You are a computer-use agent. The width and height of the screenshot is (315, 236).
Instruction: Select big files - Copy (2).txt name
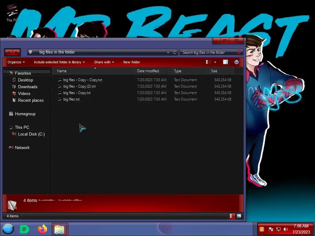point(79,86)
